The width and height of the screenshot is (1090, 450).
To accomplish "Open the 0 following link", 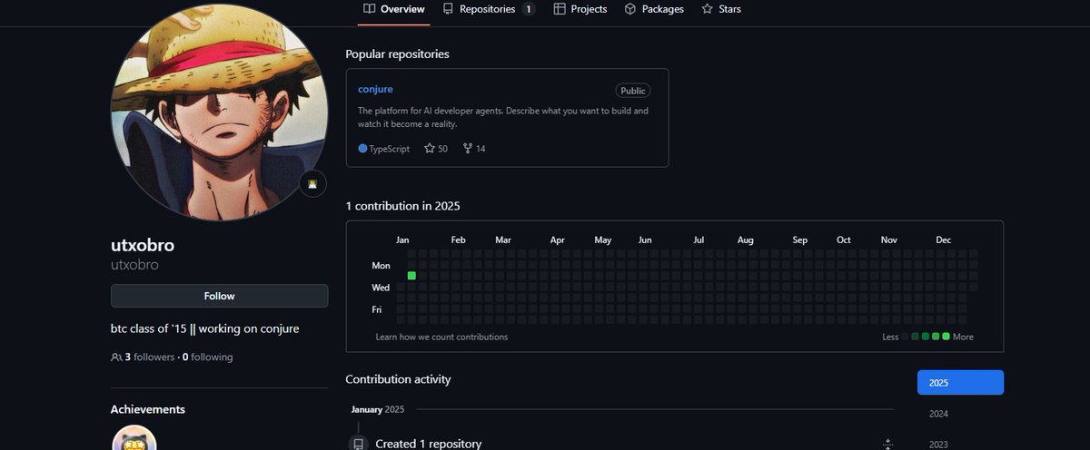I will point(207,357).
